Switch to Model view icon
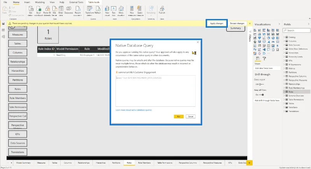 pos(3,37)
